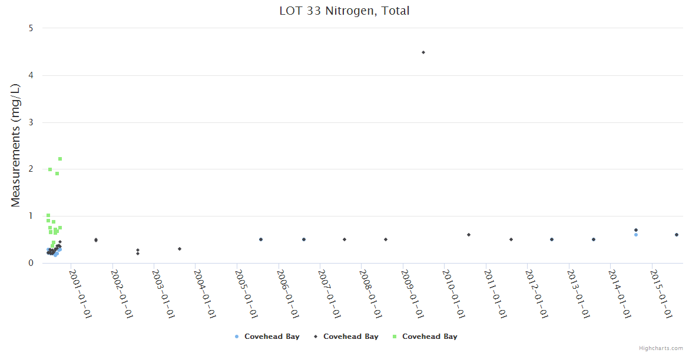Select the dark diamond point in mid-2003
This screenshot has height=353, width=689.
pyautogui.click(x=180, y=249)
